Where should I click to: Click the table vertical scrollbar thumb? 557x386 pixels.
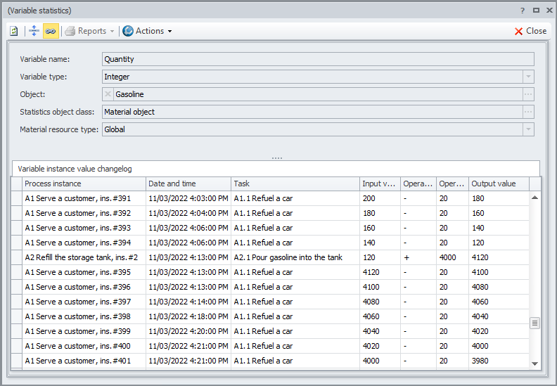point(534,323)
